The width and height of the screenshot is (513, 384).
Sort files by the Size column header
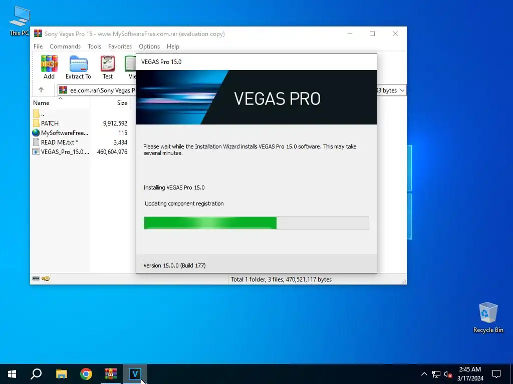click(110, 103)
